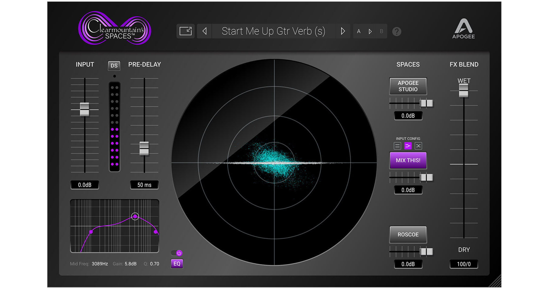
Task: Click the PRE-DELAY heading
Action: coord(144,64)
